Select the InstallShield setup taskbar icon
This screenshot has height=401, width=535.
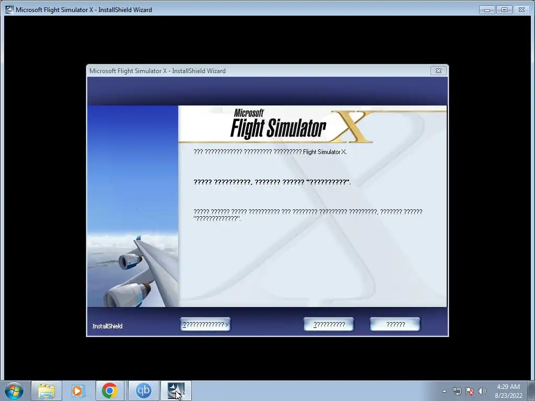176,391
